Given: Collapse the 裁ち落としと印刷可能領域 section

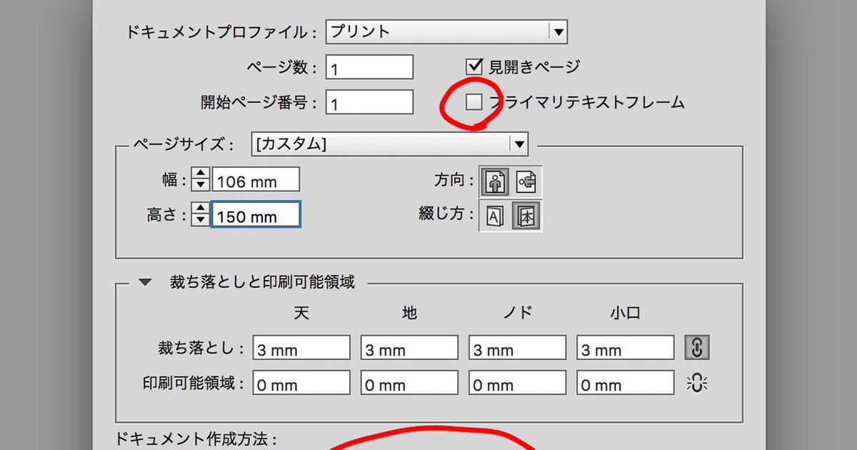Looking at the screenshot, I should tap(145, 283).
